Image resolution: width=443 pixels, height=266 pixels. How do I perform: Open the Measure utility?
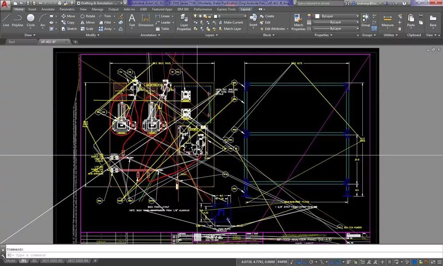point(387,20)
